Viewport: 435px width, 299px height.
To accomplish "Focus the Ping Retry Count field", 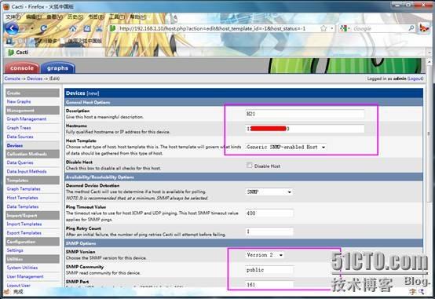I will click(x=269, y=232).
